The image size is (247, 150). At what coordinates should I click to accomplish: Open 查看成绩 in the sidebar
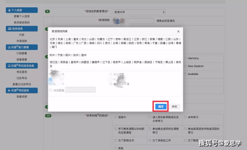pyautogui.click(x=22, y=97)
